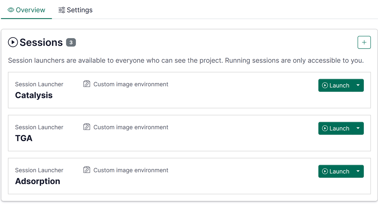Click Catalysis custom image environment icon

click(x=87, y=84)
